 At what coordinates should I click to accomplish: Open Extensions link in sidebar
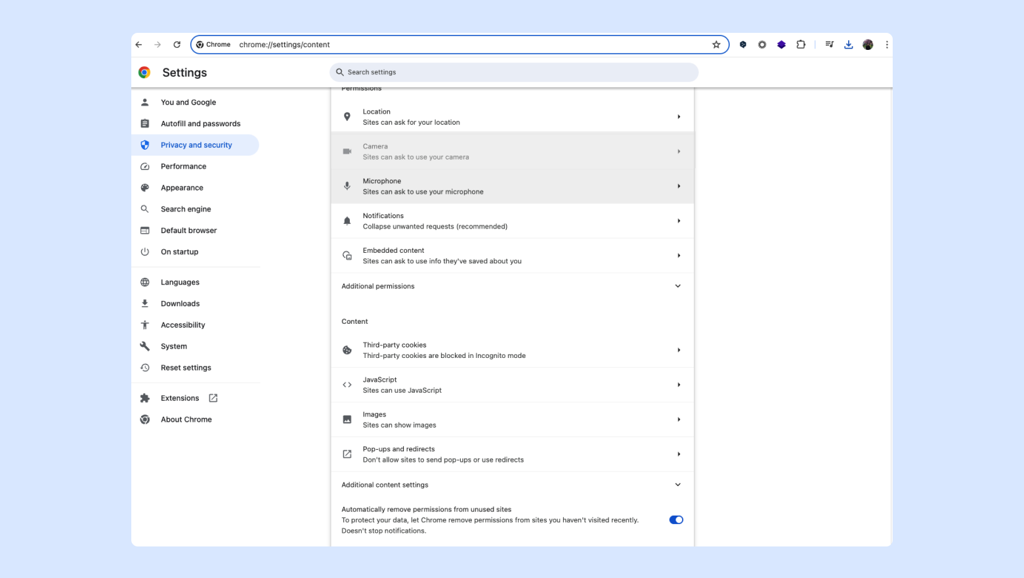click(x=180, y=398)
